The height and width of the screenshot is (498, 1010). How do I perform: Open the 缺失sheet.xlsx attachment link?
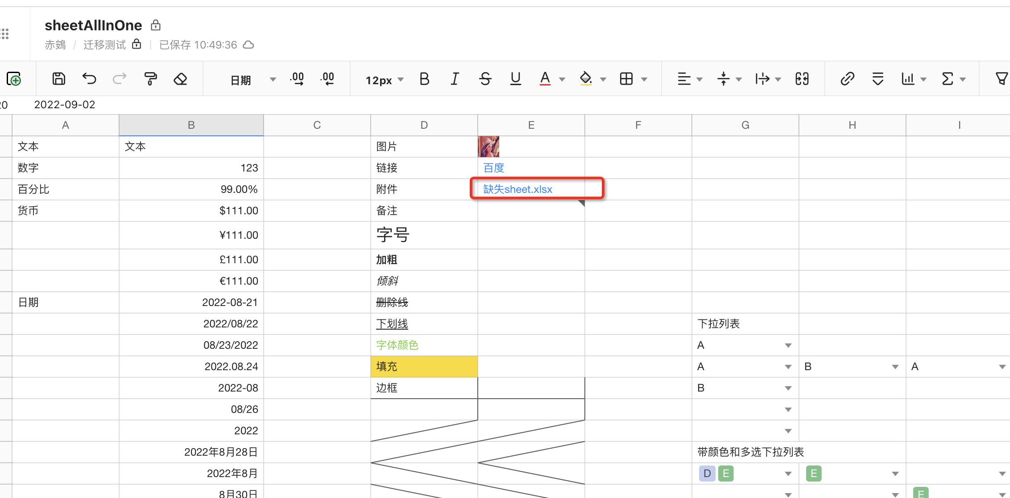click(x=517, y=189)
